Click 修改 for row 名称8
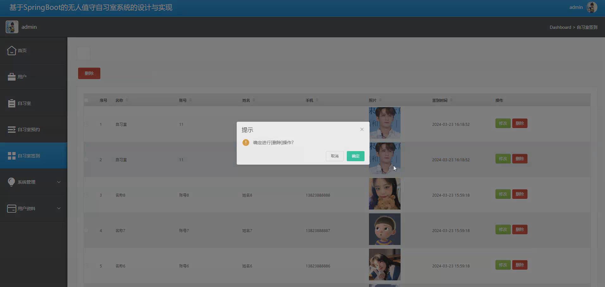The width and height of the screenshot is (605, 287). pyautogui.click(x=503, y=194)
